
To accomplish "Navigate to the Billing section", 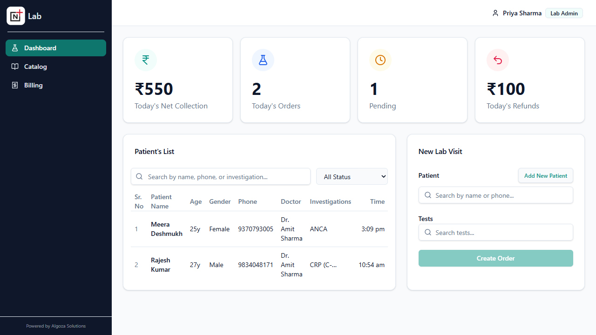I will 33,85.
